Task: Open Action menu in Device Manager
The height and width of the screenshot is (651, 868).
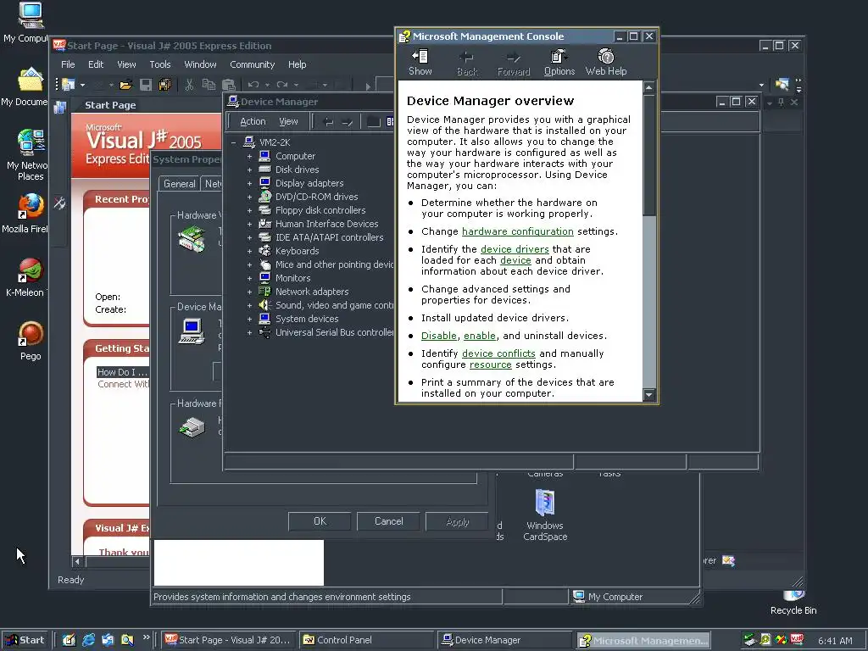Action: [x=253, y=121]
